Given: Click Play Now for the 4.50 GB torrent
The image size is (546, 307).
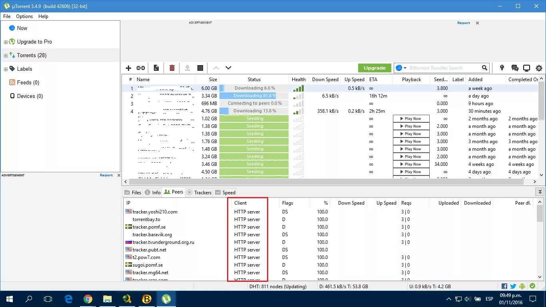Looking at the screenshot, I should [x=411, y=172].
